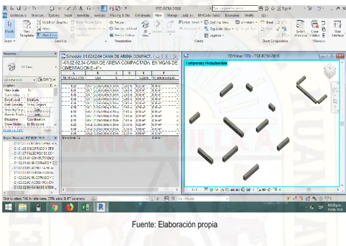This screenshot has height=246, width=346.
Task: Click the Detail Level value Medium
Action: (33, 99)
